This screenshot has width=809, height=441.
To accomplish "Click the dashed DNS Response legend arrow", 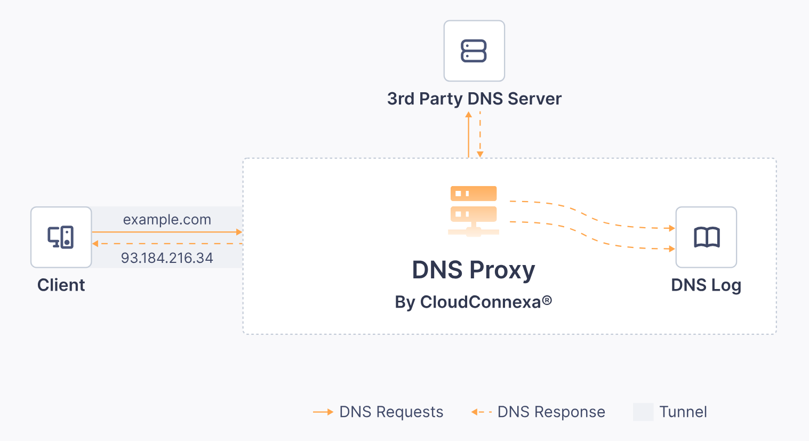I will [481, 412].
